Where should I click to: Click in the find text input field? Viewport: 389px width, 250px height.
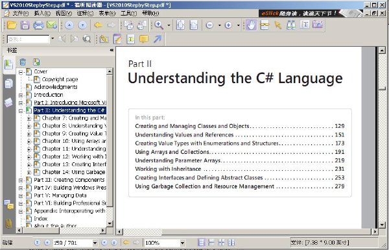coord(29,39)
